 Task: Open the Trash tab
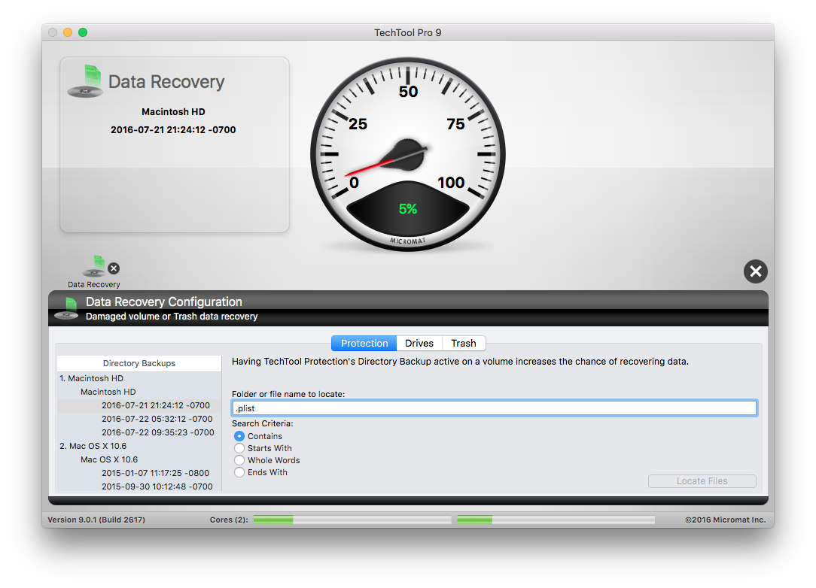pyautogui.click(x=463, y=343)
